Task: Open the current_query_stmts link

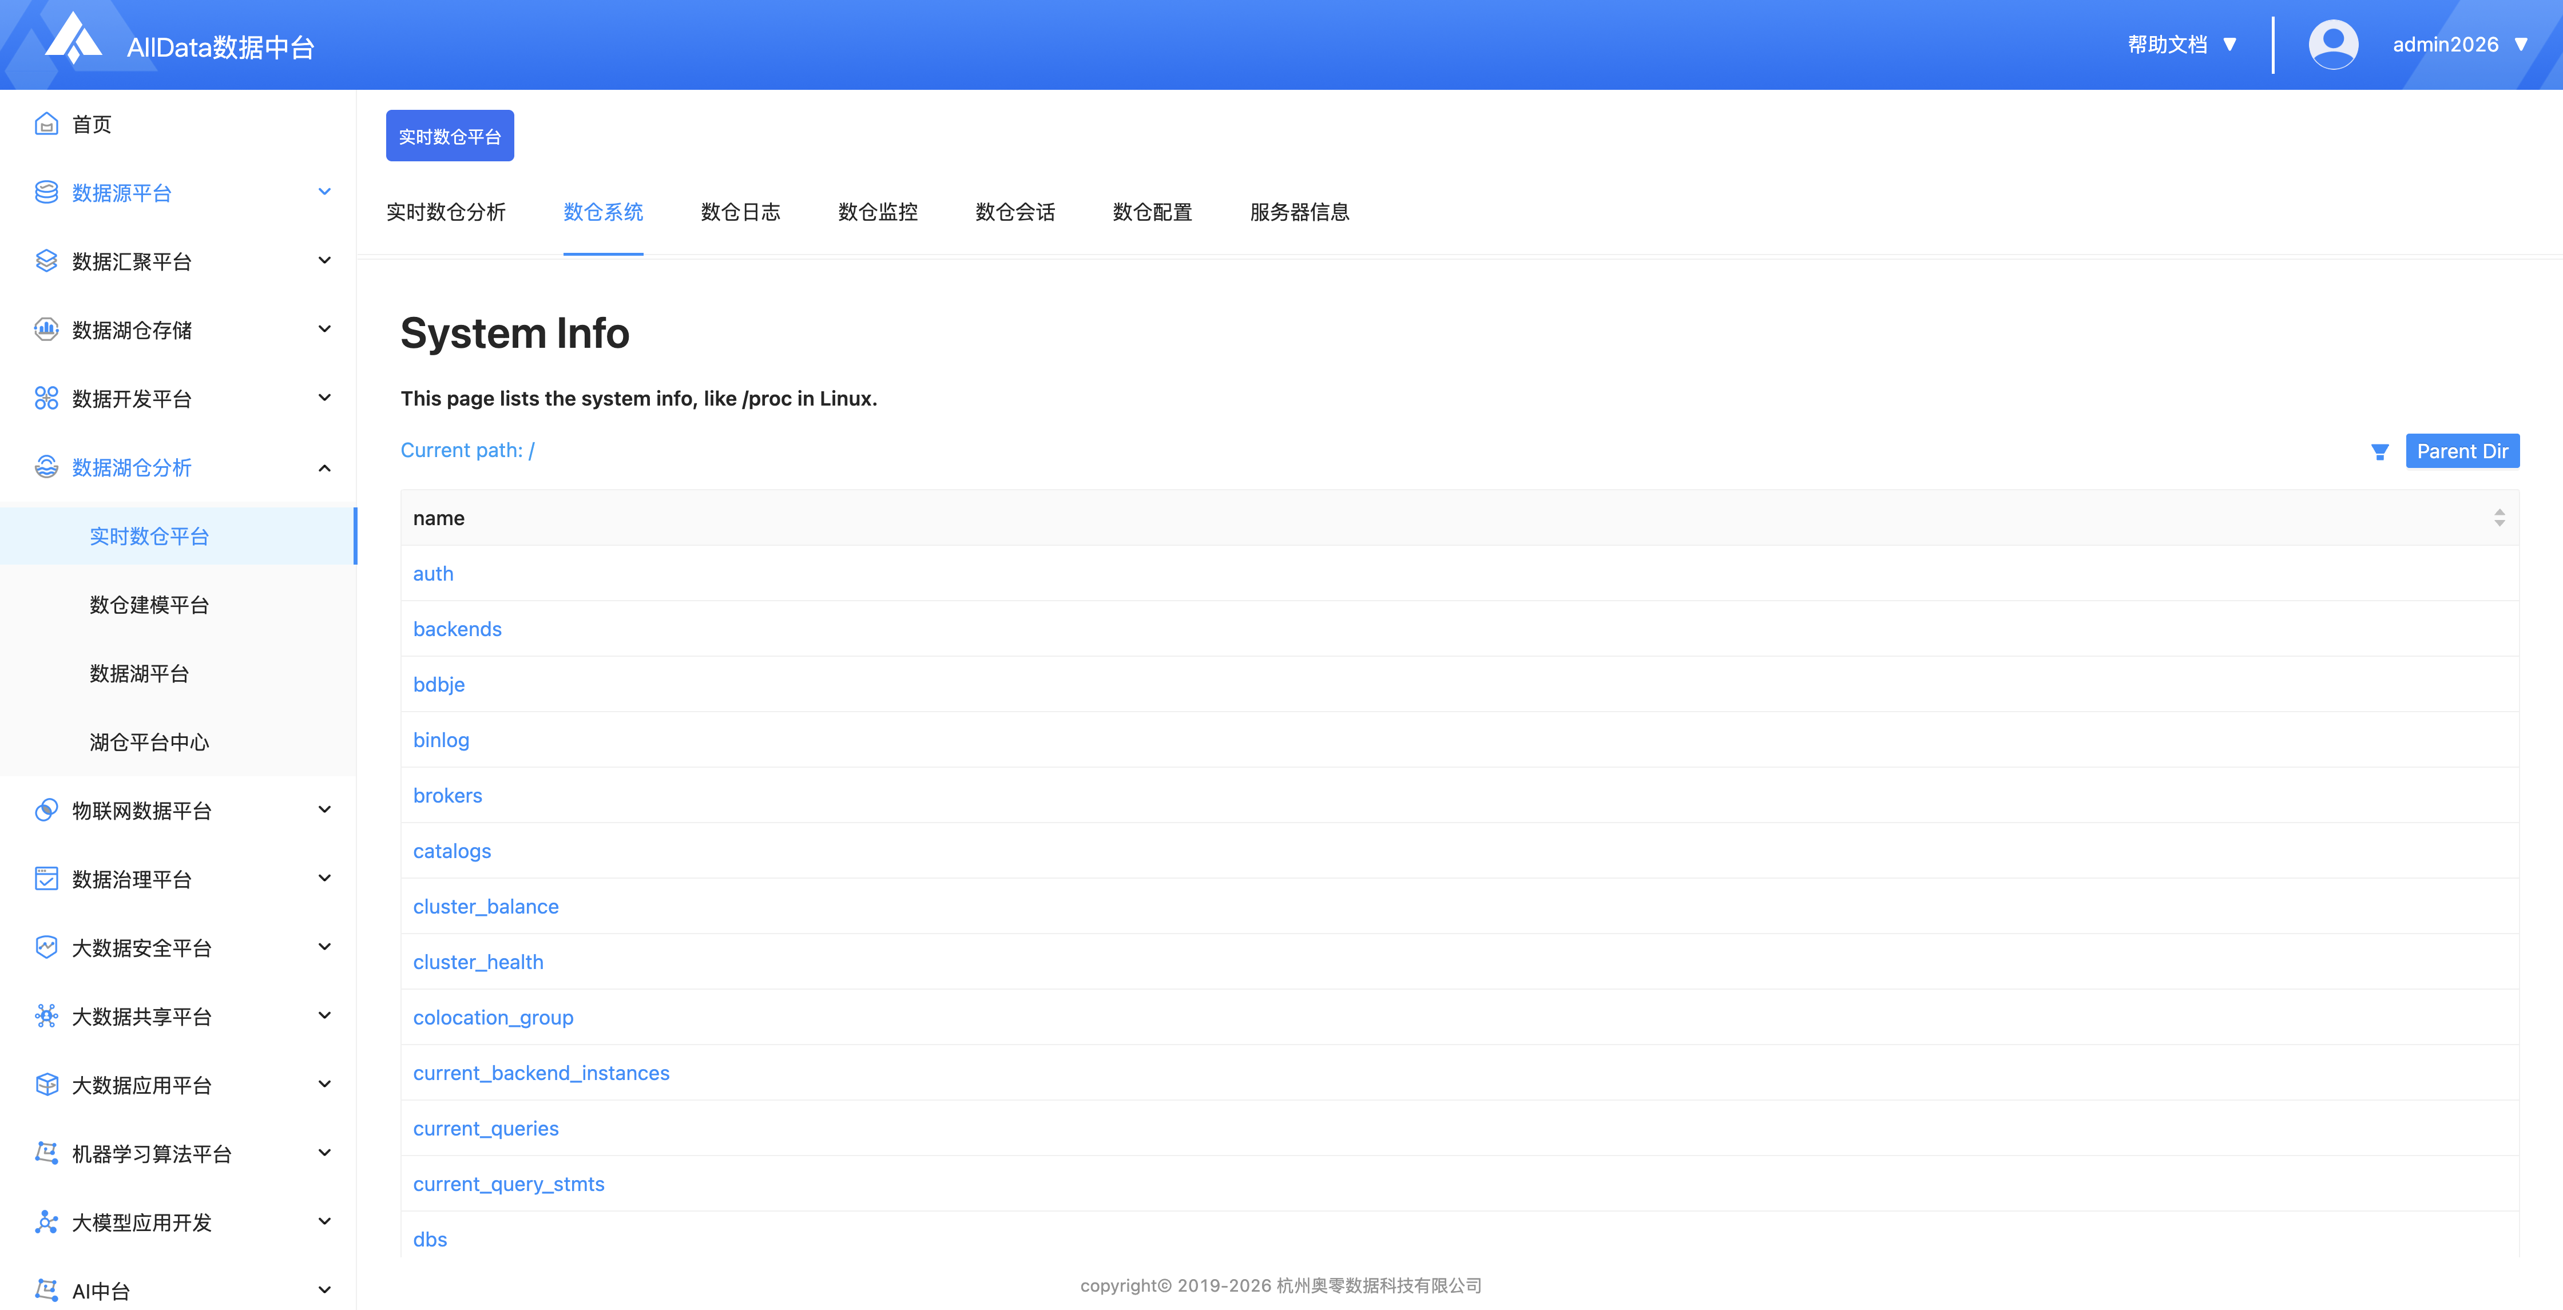Action: 509,1185
